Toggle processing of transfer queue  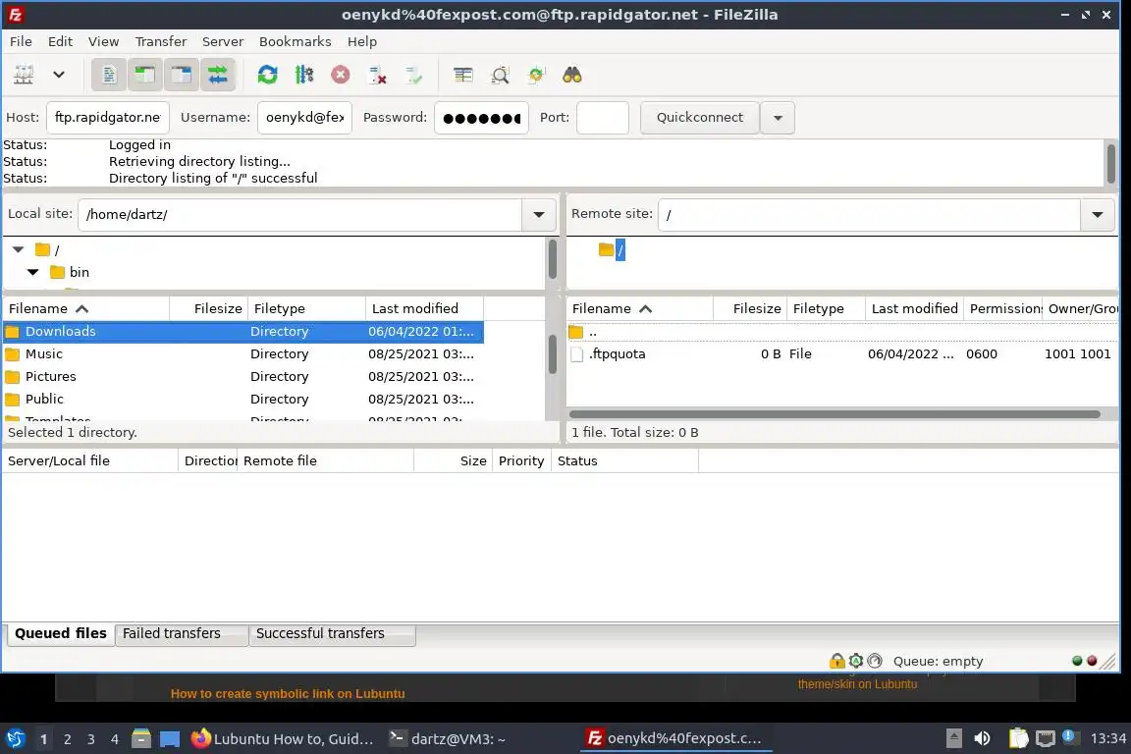(304, 75)
